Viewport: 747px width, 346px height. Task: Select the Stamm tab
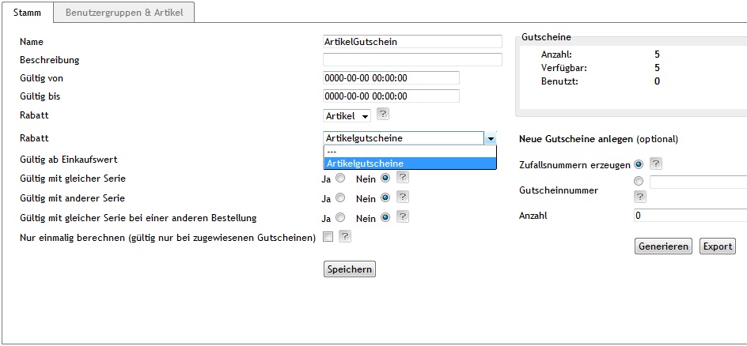coord(28,13)
